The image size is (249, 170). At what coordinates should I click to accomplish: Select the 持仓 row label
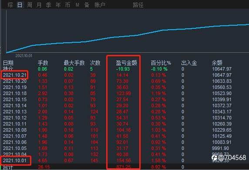coord(8,68)
